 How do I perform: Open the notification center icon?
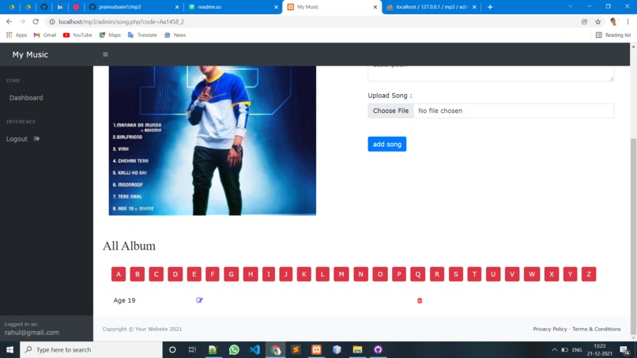click(624, 349)
